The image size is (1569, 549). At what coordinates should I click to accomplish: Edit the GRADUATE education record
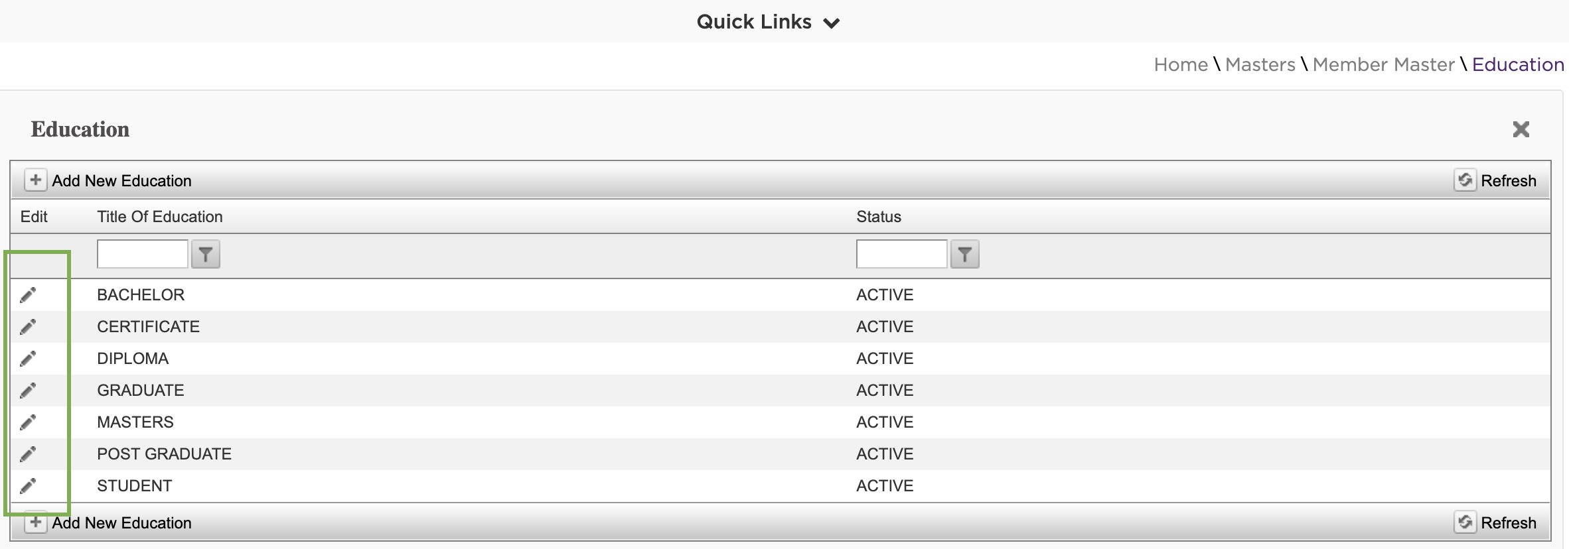click(x=28, y=391)
